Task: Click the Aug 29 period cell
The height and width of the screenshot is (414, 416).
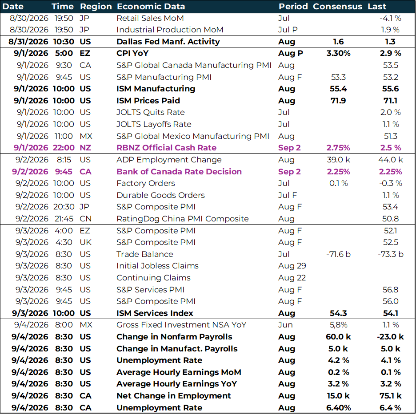Action: click(292, 266)
